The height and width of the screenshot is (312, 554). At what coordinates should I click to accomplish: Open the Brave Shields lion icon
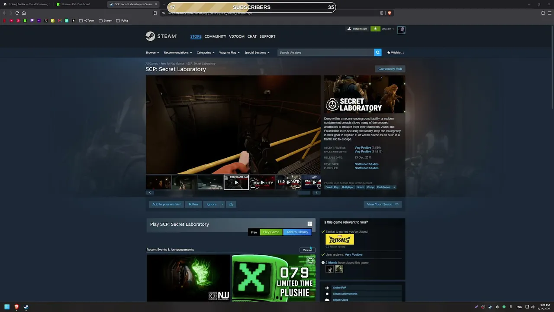(x=389, y=13)
